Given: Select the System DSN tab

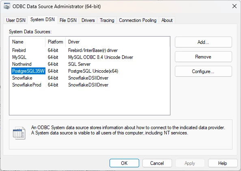Looking at the screenshot, I should (x=43, y=19).
